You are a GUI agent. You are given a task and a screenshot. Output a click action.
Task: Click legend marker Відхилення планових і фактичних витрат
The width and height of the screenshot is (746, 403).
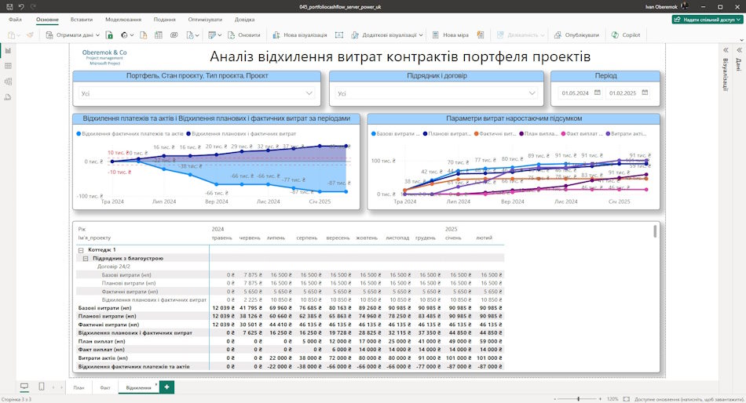188,134
